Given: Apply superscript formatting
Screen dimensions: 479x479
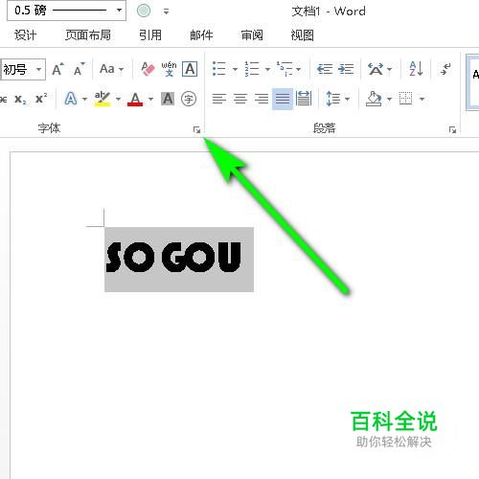Looking at the screenshot, I should pyautogui.click(x=41, y=99).
